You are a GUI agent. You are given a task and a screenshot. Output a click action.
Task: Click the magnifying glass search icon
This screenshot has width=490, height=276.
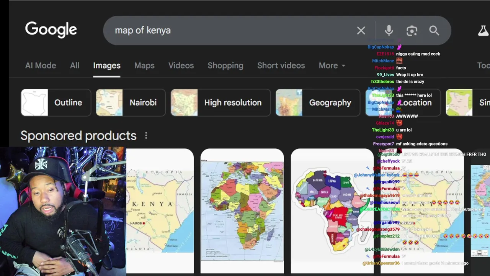tap(434, 31)
